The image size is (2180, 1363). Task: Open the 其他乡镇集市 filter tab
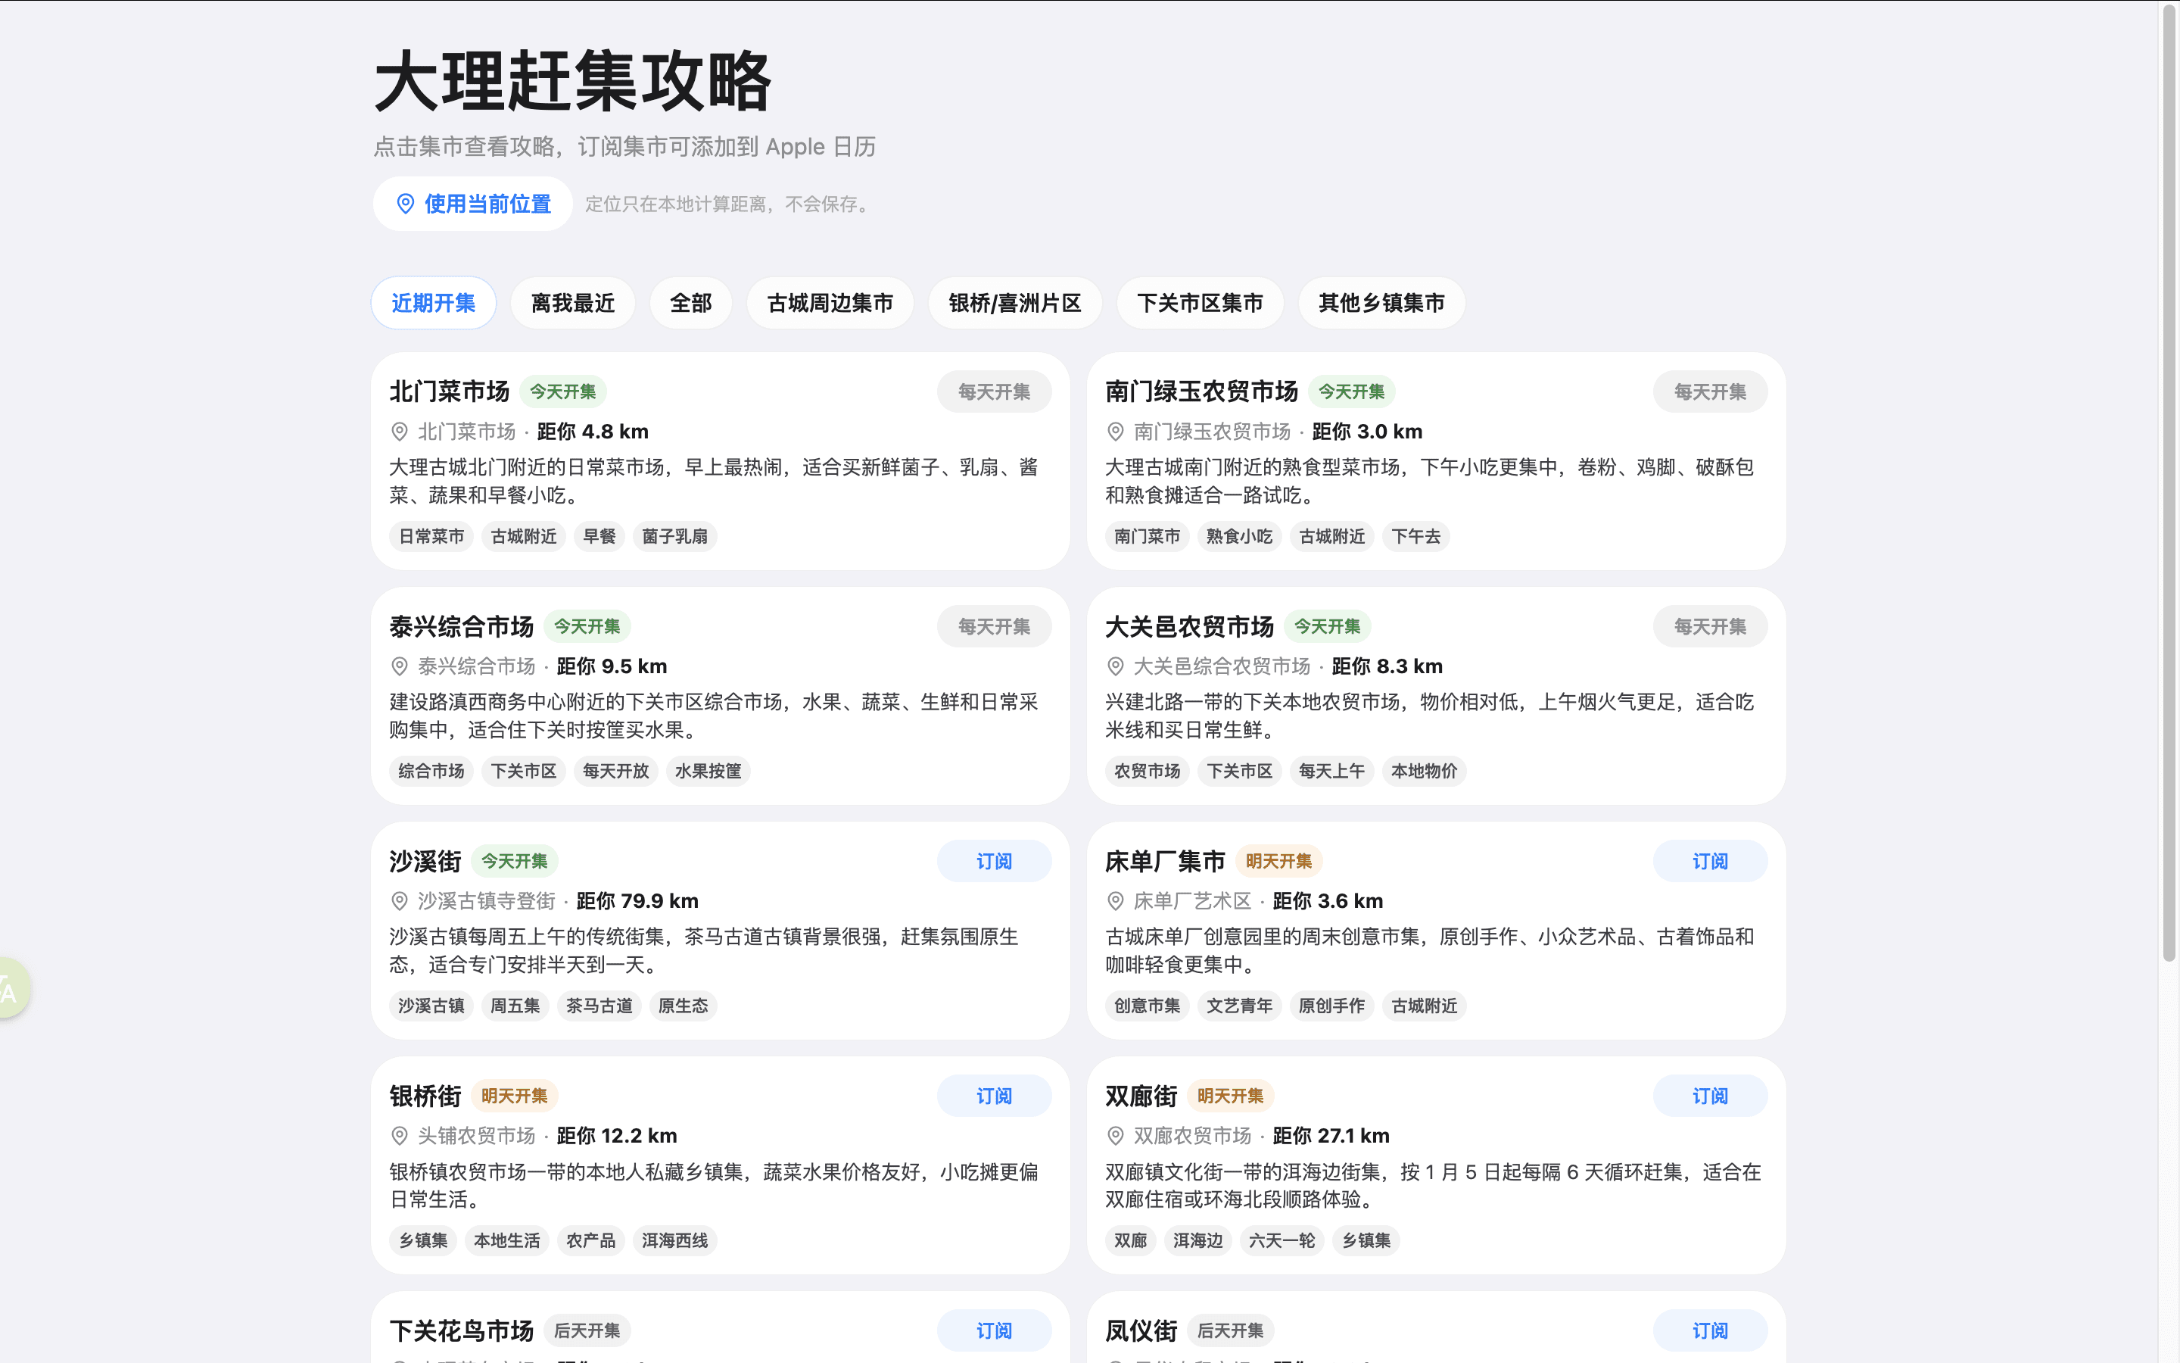[x=1382, y=303]
